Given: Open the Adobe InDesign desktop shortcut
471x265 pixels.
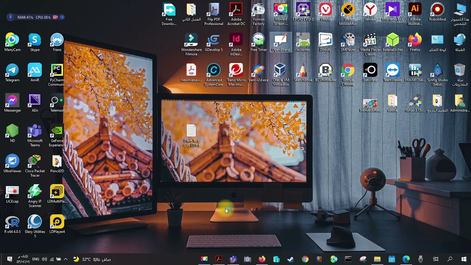Looking at the screenshot, I should click(x=236, y=45).
